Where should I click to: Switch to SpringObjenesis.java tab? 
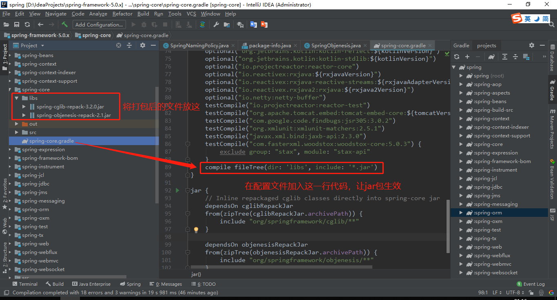pyautogui.click(x=336, y=46)
